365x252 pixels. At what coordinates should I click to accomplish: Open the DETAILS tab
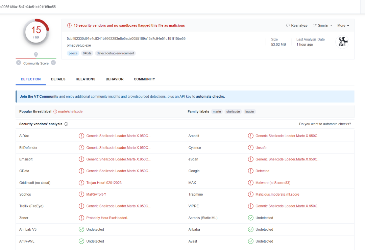(58, 79)
